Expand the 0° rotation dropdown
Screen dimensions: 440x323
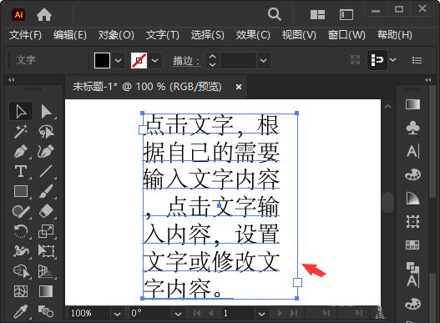(178, 314)
